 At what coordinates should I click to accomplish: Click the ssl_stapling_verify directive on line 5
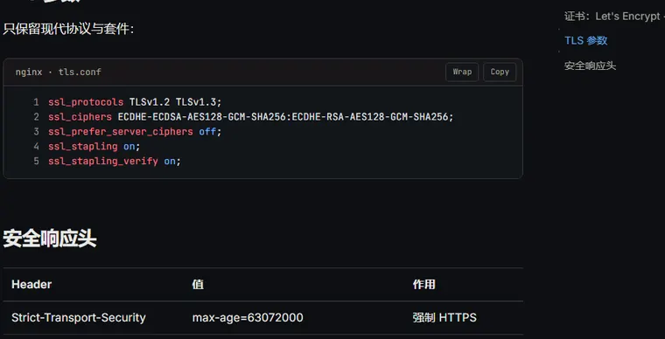click(103, 162)
